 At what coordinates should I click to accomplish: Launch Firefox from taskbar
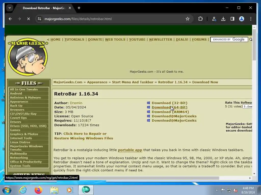(x=38, y=190)
